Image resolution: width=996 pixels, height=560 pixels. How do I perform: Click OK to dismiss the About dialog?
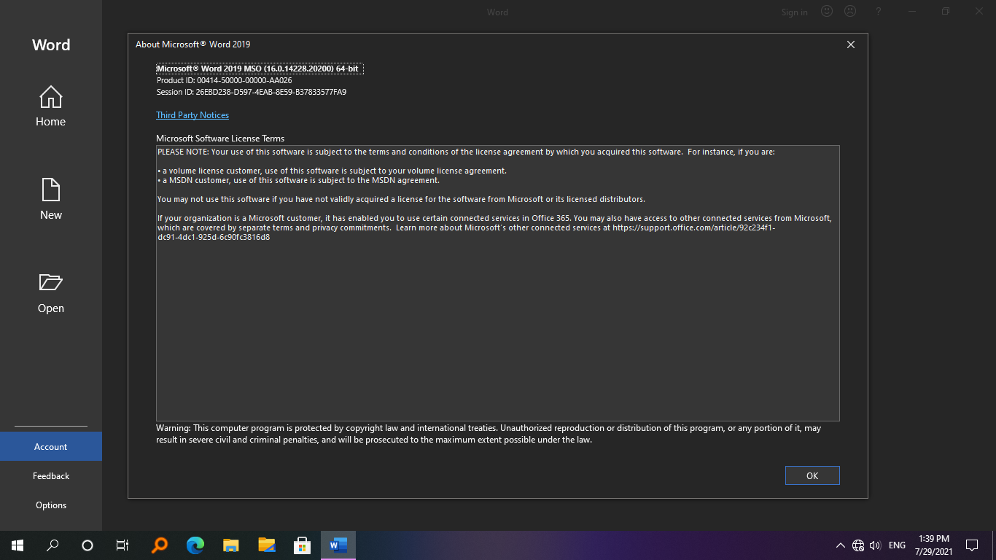(x=812, y=475)
